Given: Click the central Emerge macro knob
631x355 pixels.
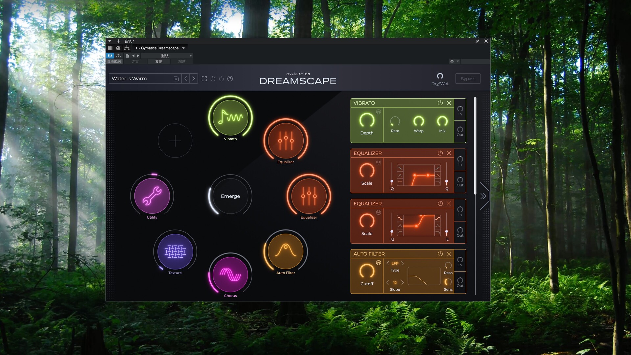Looking at the screenshot, I should coord(230,196).
